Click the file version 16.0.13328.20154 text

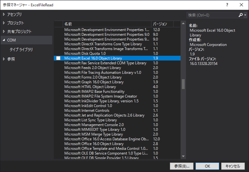pos(204,64)
